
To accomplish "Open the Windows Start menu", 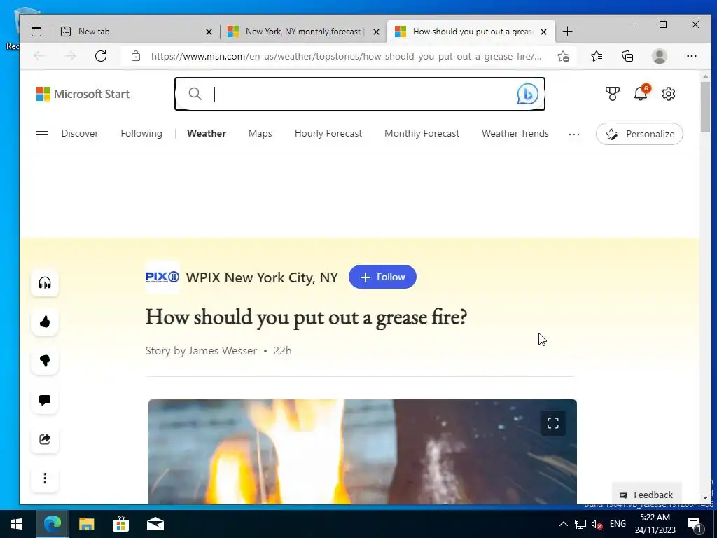I will point(17,524).
